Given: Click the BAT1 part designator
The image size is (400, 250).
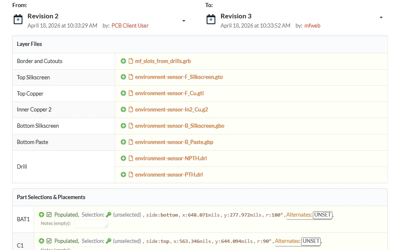Looking at the screenshot, I should (23, 219).
